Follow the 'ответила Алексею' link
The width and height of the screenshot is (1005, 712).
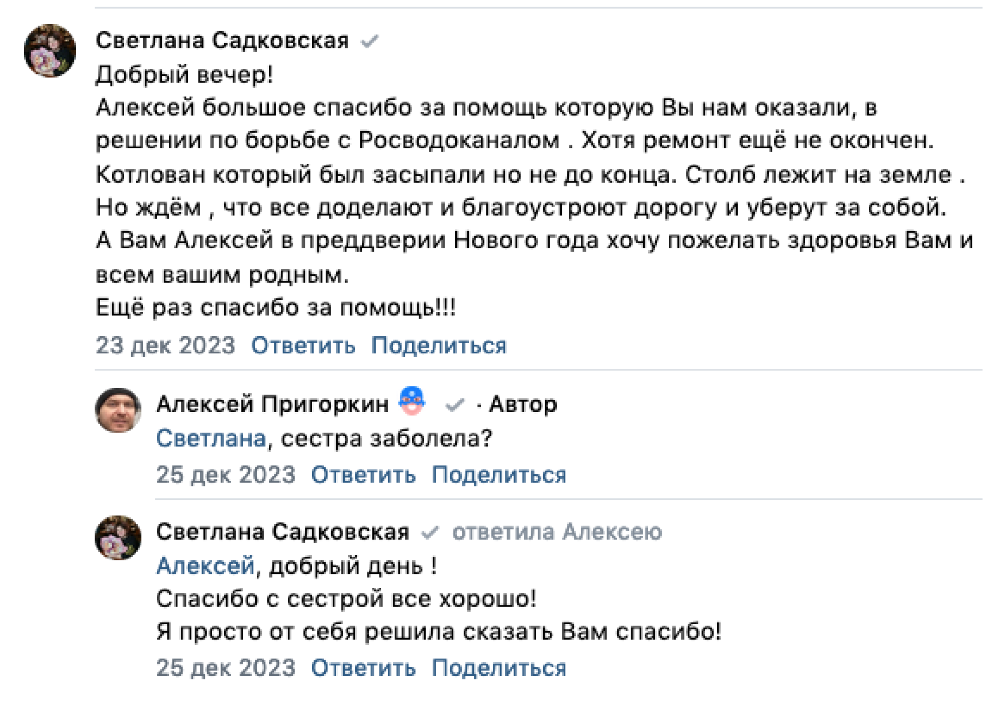pyautogui.click(x=557, y=532)
